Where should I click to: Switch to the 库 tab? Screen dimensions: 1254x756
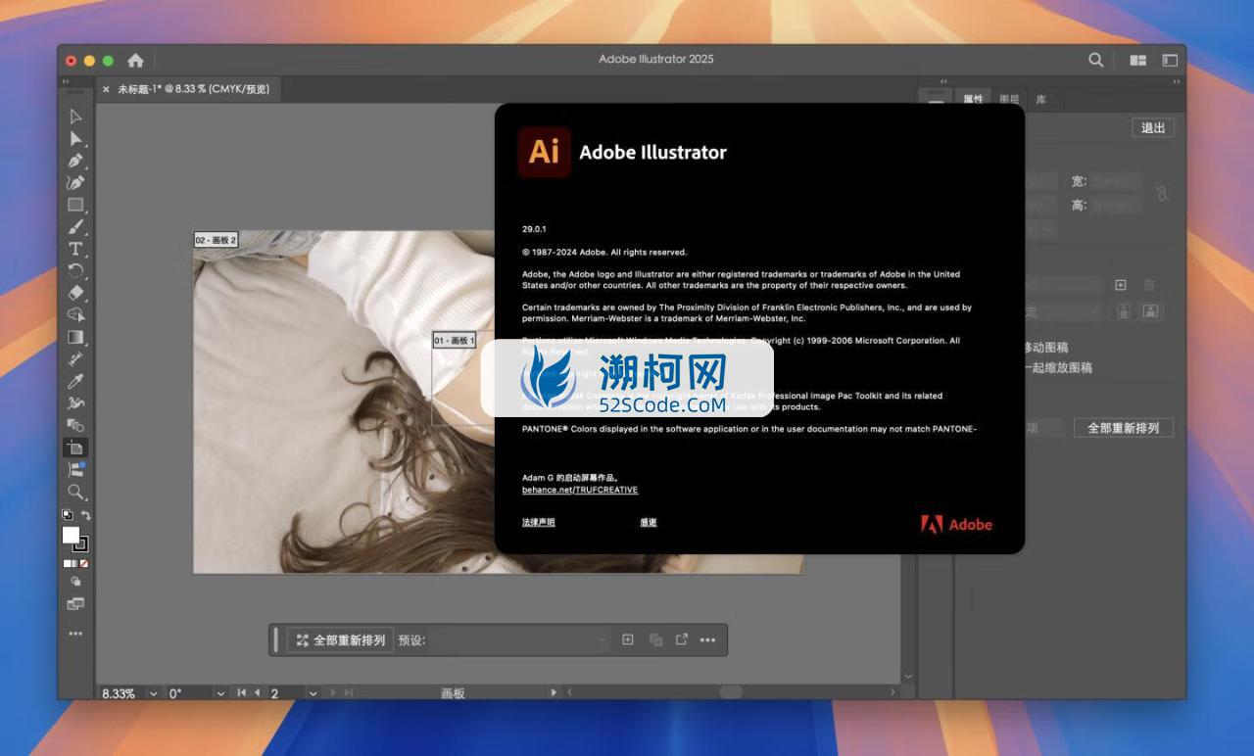click(1040, 99)
